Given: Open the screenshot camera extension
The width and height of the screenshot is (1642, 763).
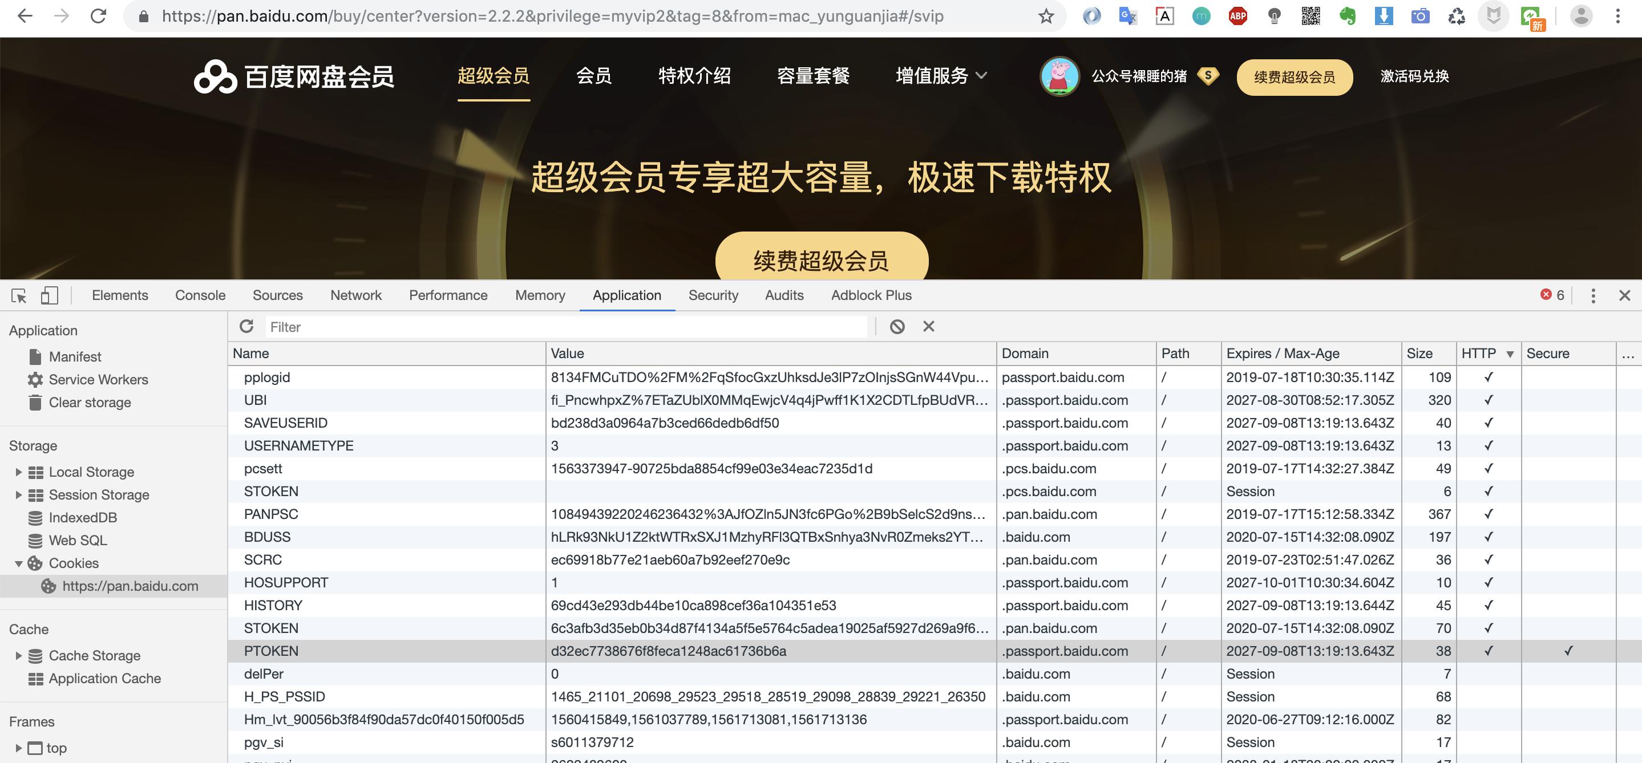Looking at the screenshot, I should [x=1420, y=16].
